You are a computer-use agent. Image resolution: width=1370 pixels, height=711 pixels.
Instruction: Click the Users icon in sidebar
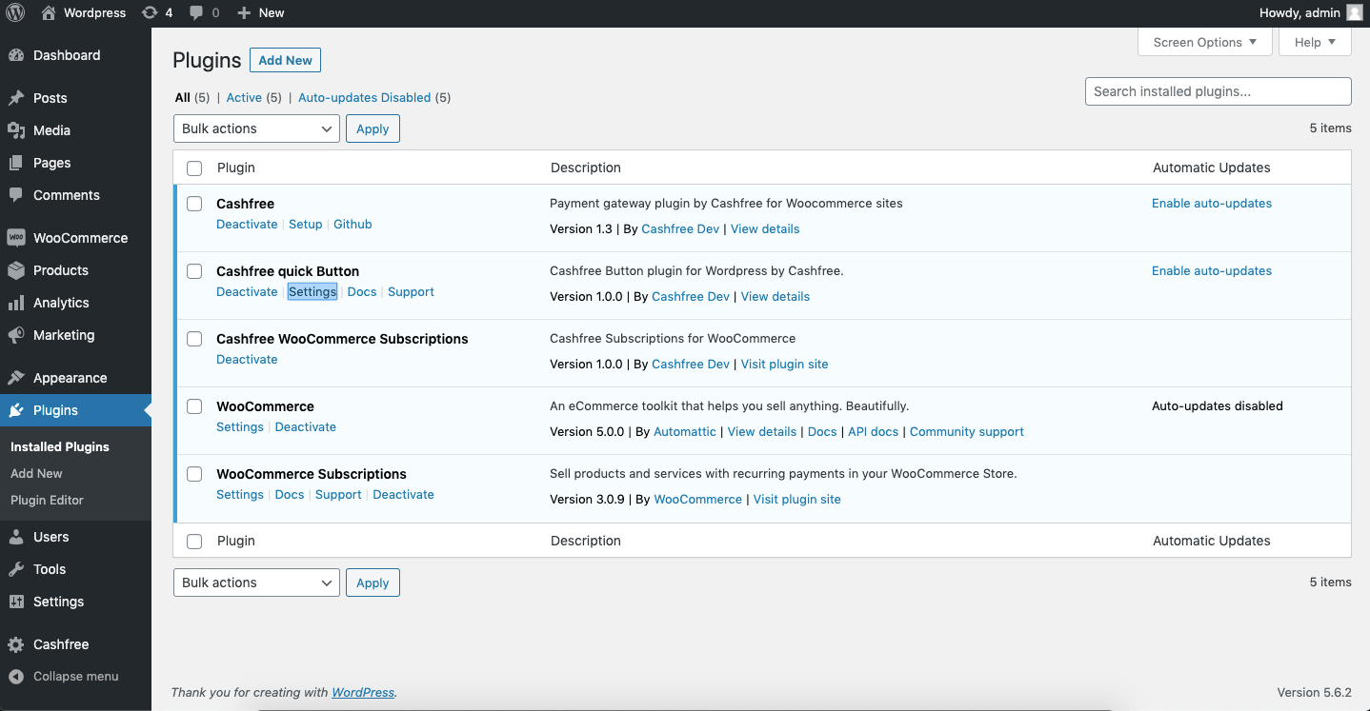pos(16,537)
